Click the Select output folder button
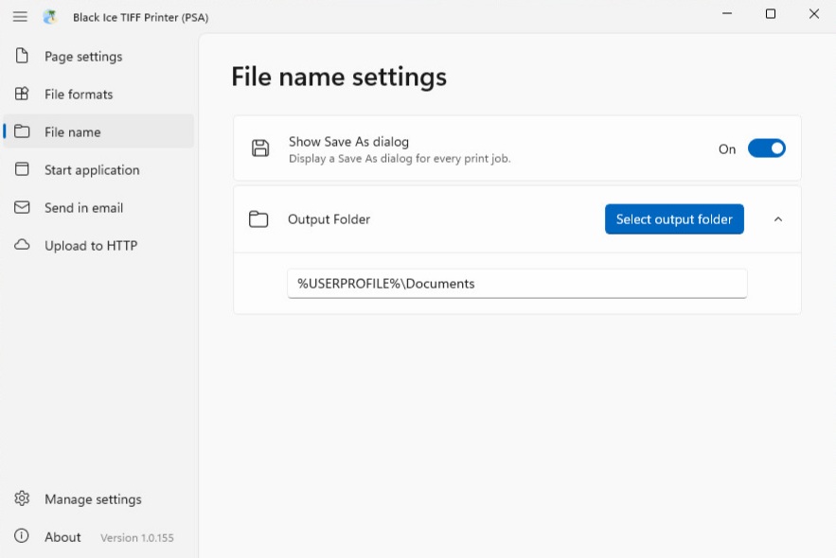Image resolution: width=836 pixels, height=558 pixels. point(674,218)
